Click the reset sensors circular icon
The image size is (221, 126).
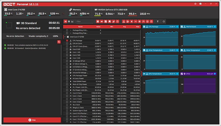point(164,21)
